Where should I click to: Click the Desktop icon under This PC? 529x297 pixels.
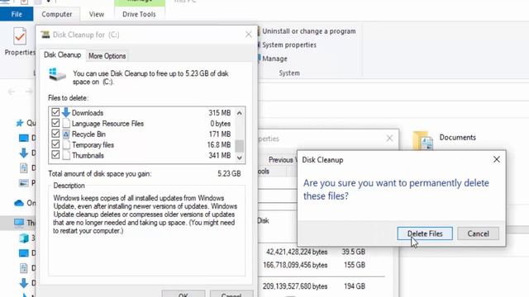pyautogui.click(x=24, y=253)
